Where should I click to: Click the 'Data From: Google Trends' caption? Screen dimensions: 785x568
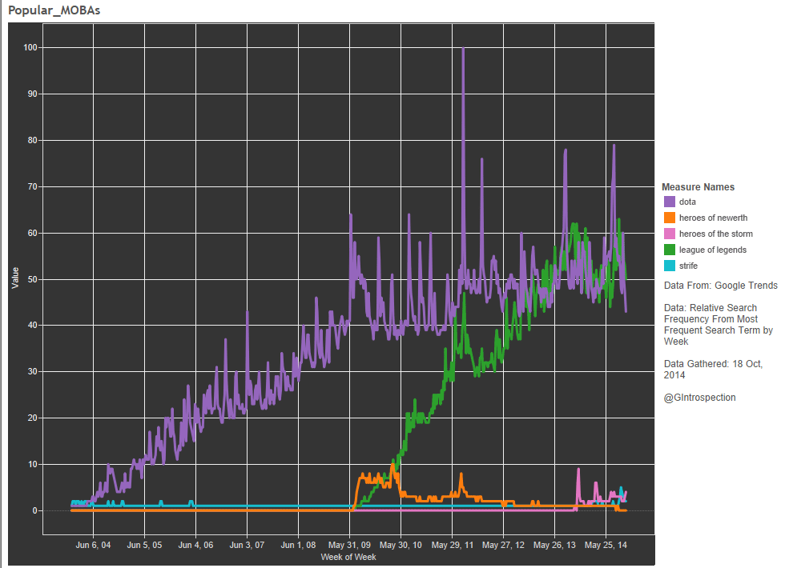720,286
